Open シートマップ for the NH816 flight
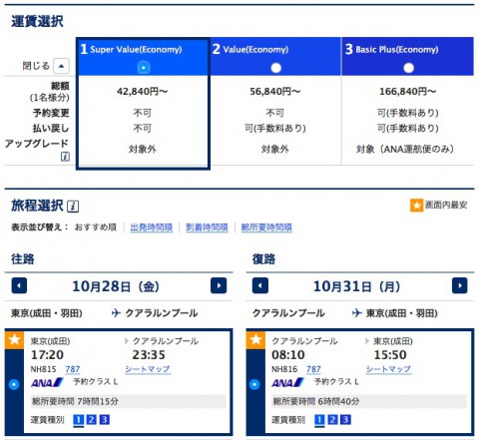 [x=388, y=369]
